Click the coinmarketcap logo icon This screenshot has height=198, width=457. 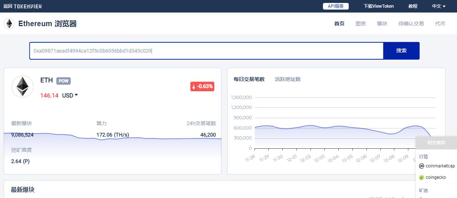click(x=422, y=166)
